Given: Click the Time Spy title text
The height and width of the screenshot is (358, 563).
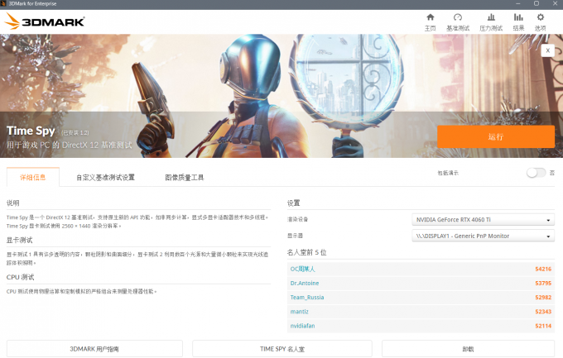Looking at the screenshot, I should (x=31, y=131).
